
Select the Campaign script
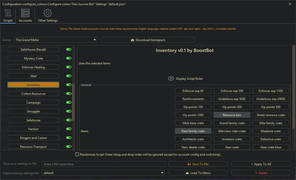tap(33, 103)
